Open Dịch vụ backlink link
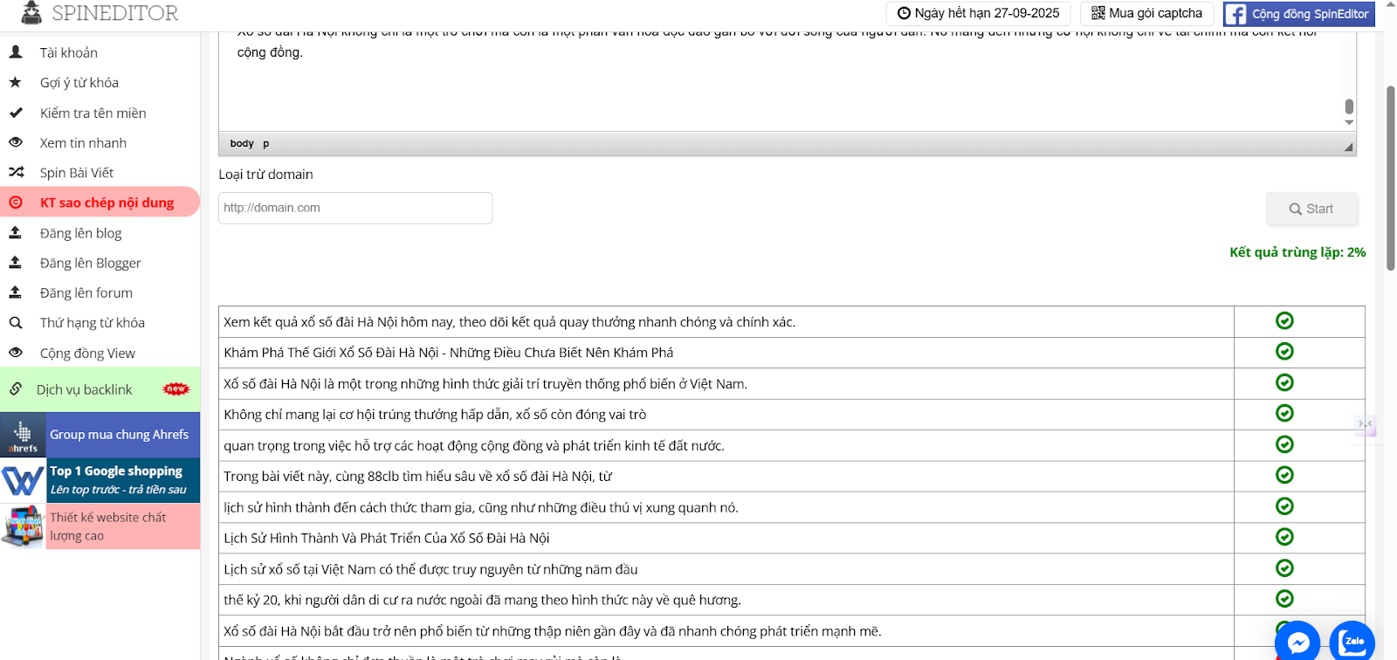The image size is (1397, 660). point(84,389)
